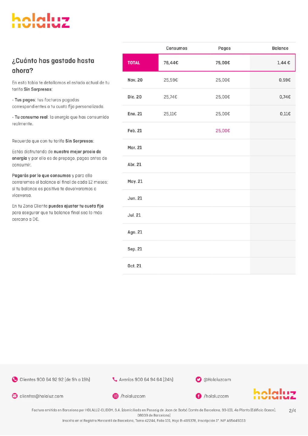
Task: Click the holaluz logo in footer
Action: (274, 394)
